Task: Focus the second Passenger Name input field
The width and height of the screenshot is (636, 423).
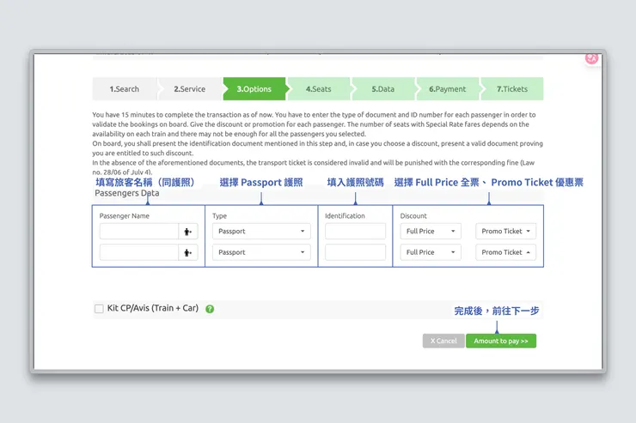Action: [139, 252]
